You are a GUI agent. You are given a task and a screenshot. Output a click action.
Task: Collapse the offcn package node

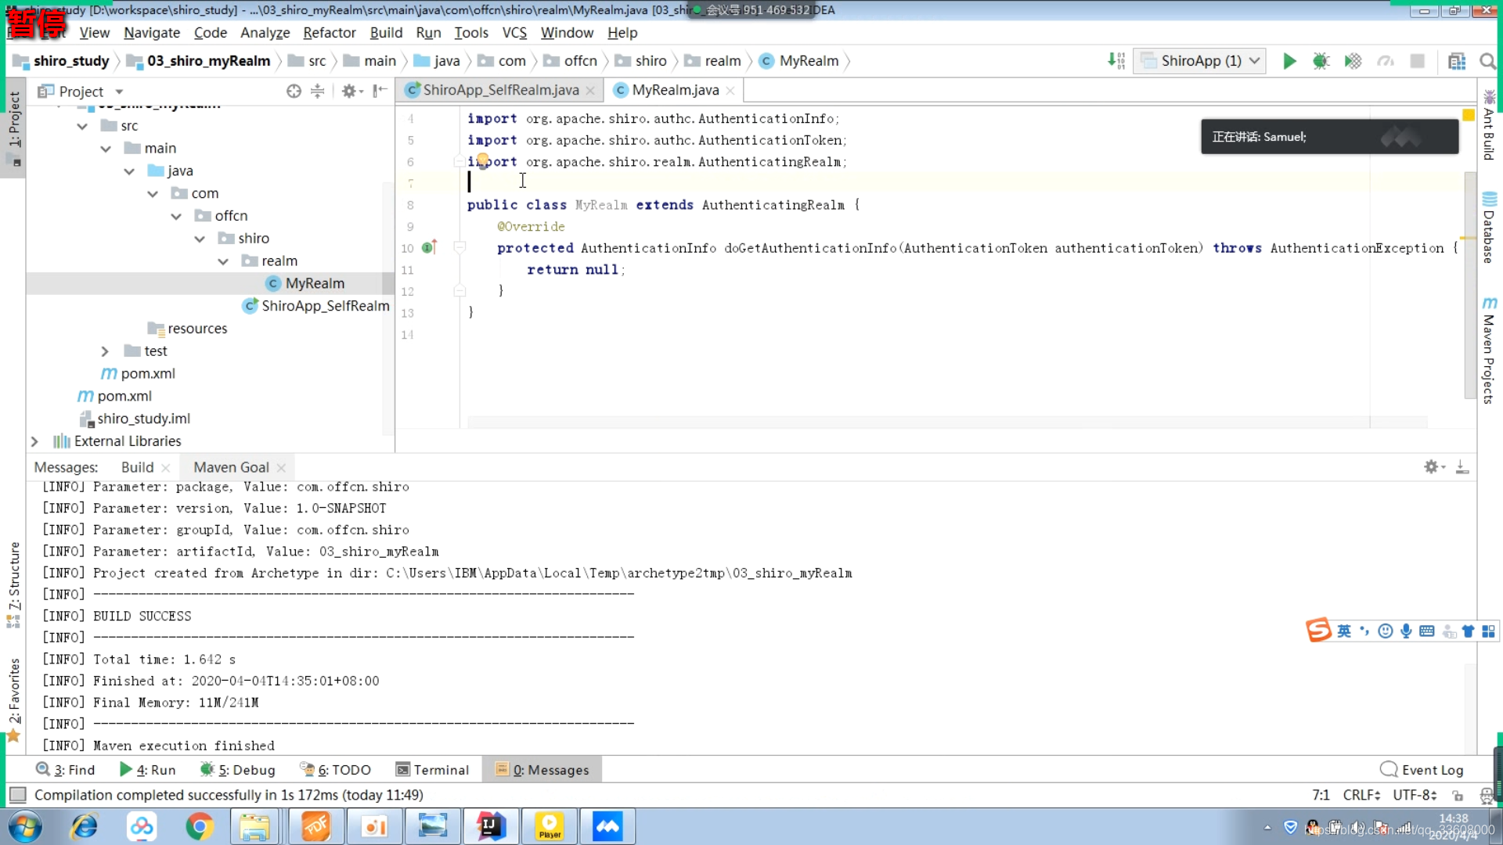coord(176,216)
